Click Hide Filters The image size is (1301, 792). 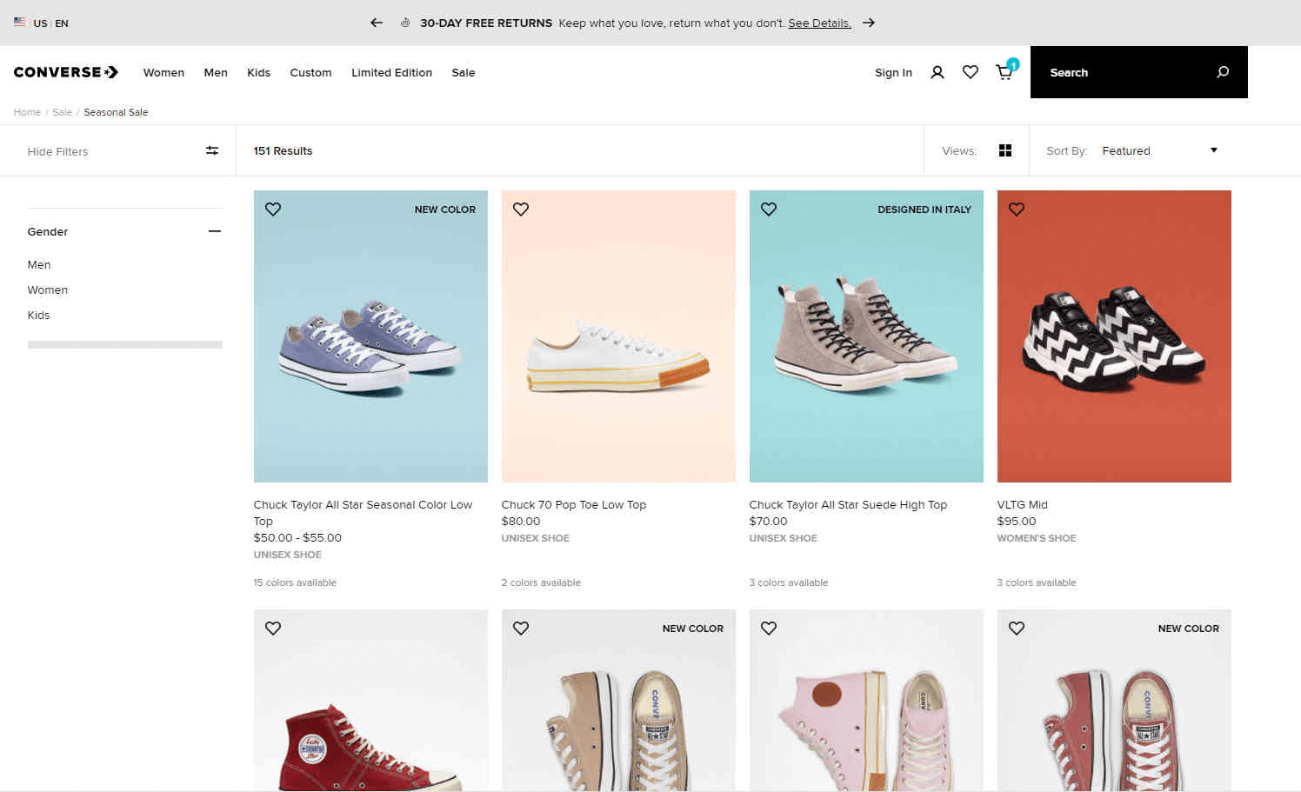57,151
